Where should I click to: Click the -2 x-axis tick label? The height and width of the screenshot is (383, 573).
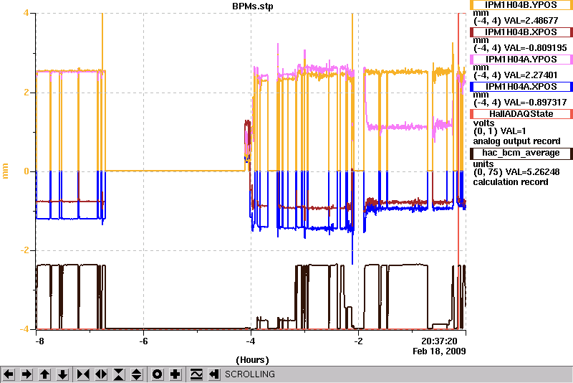tap(359, 341)
